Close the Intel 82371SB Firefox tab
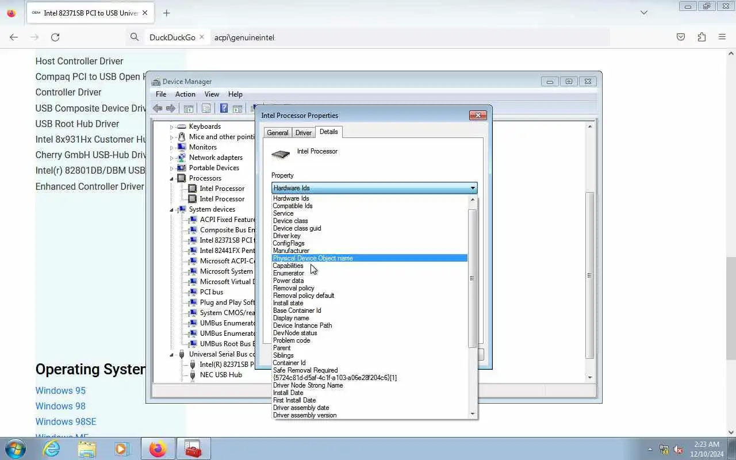The width and height of the screenshot is (736, 460). coord(145,13)
